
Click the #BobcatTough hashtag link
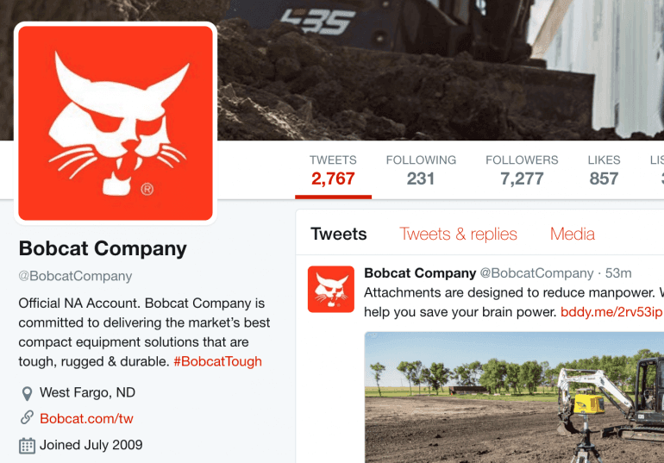click(217, 361)
